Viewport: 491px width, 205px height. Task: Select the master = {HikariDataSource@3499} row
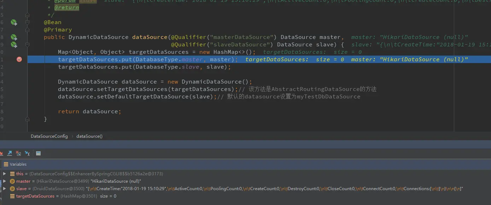(x=245, y=181)
